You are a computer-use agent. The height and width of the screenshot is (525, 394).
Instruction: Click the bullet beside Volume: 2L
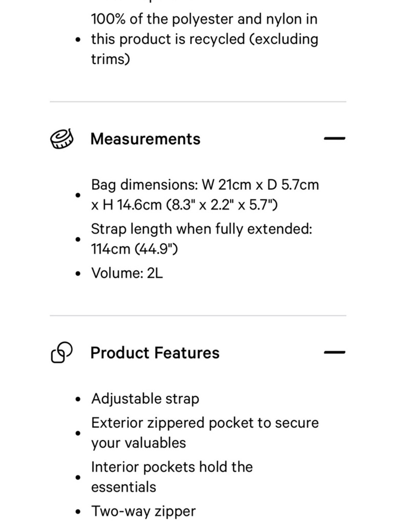78,273
